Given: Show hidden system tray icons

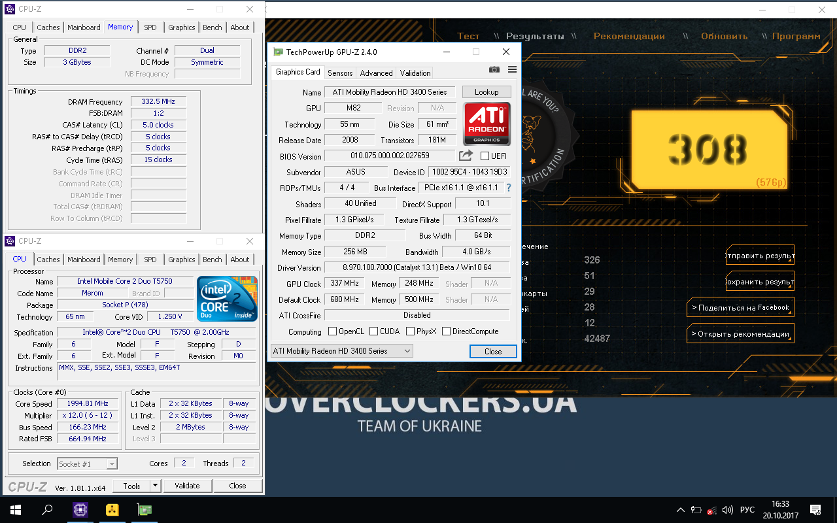Looking at the screenshot, I should [680, 510].
